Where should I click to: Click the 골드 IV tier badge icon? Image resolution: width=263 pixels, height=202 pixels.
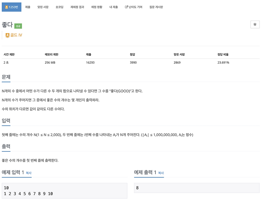click(8, 34)
